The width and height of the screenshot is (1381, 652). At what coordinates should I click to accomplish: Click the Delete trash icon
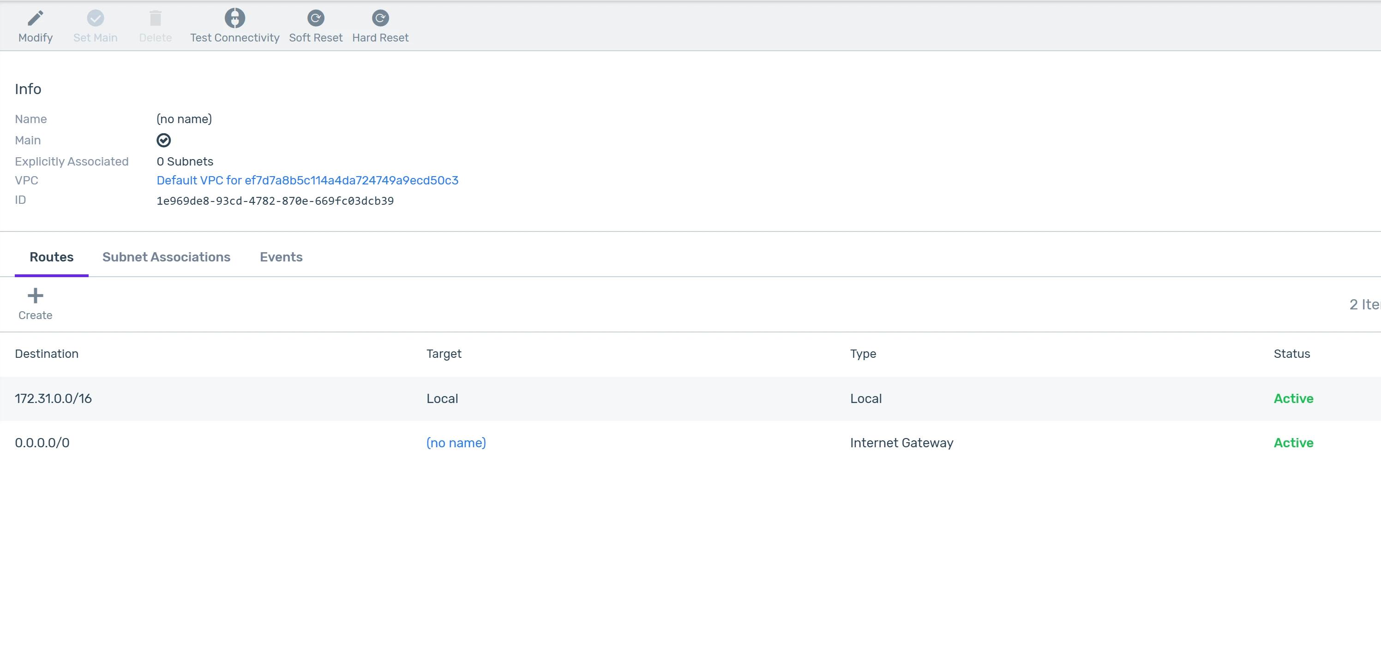(x=156, y=18)
